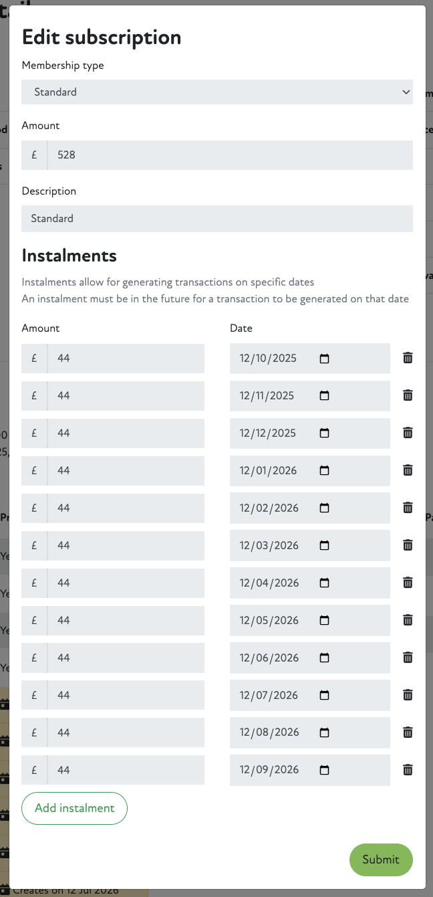The height and width of the screenshot is (897, 433).
Task: Delete the 12/10/2025 instalment with trash icon
Action: [408, 358]
